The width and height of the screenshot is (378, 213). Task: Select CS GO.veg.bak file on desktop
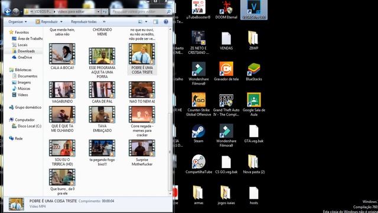226,164
